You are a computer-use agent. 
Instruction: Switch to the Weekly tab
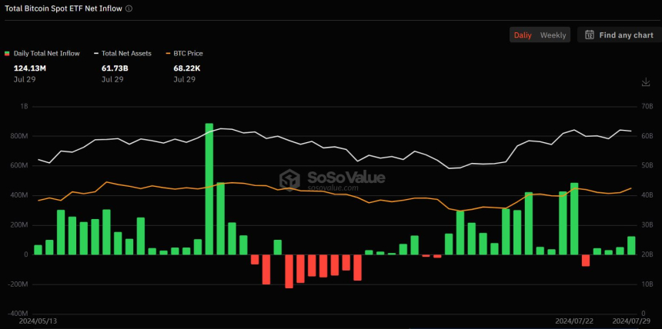coord(553,35)
